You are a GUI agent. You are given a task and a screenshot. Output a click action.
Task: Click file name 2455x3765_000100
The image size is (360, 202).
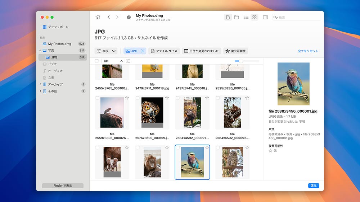pyautogui.click(x=112, y=86)
